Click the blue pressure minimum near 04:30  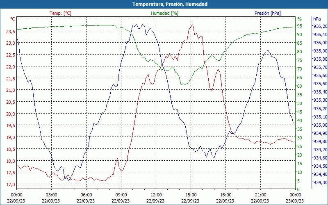pos(68,181)
